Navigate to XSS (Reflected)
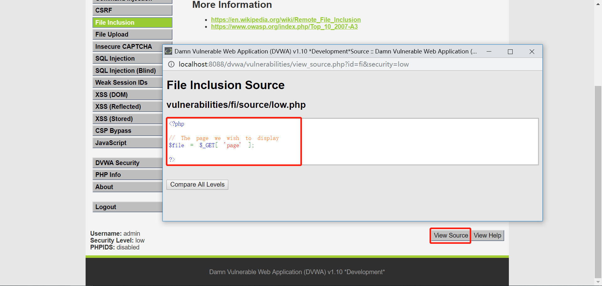Image resolution: width=602 pixels, height=286 pixels. (x=128, y=107)
